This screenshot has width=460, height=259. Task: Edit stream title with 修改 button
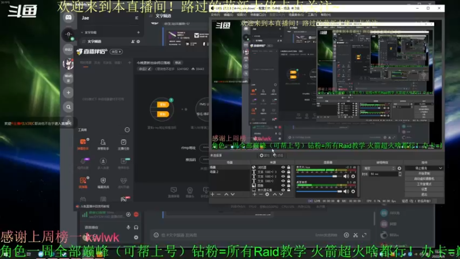click(x=178, y=63)
